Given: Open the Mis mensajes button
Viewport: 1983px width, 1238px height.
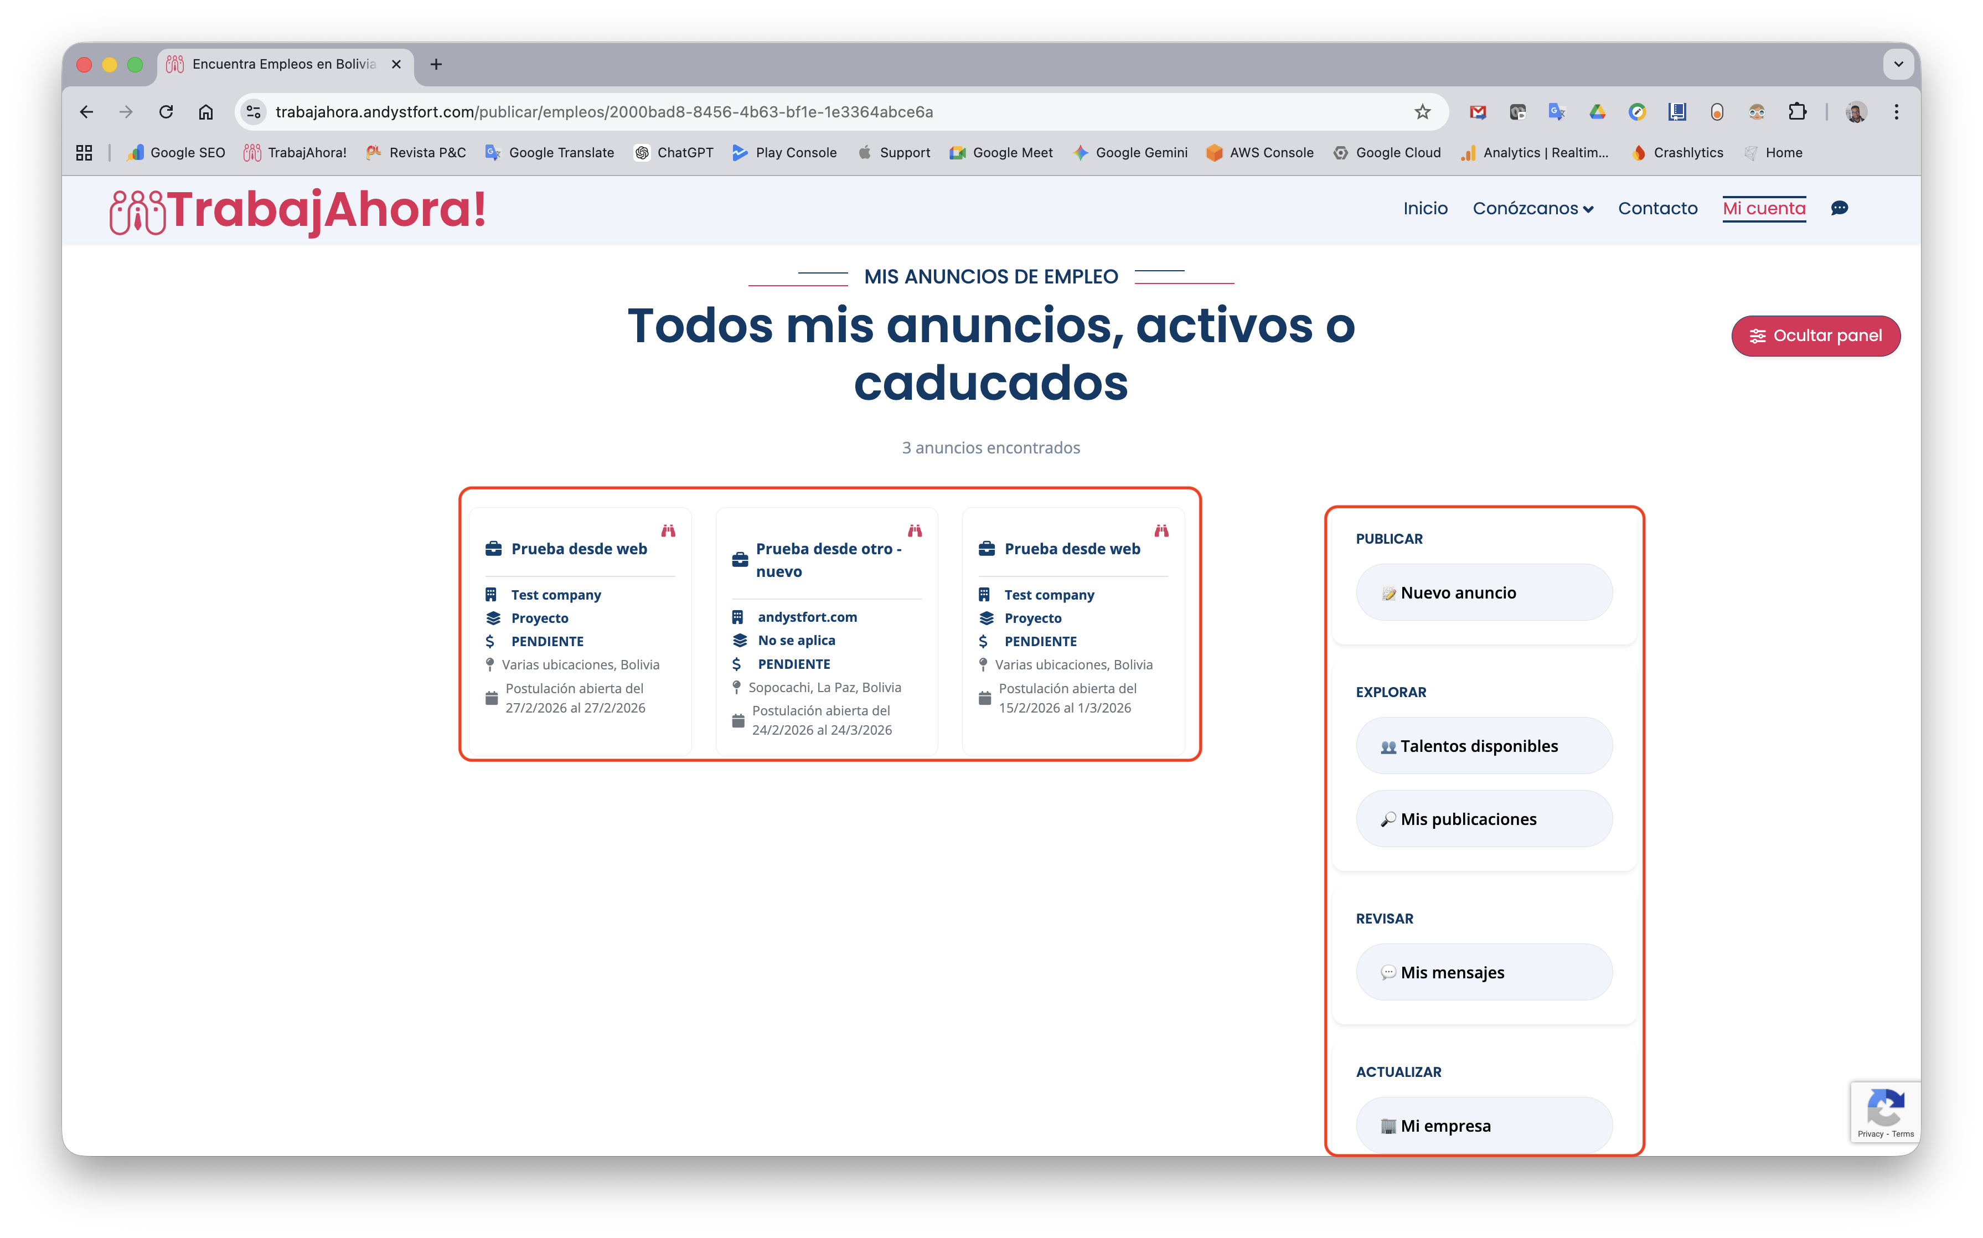Looking at the screenshot, I should click(1484, 972).
